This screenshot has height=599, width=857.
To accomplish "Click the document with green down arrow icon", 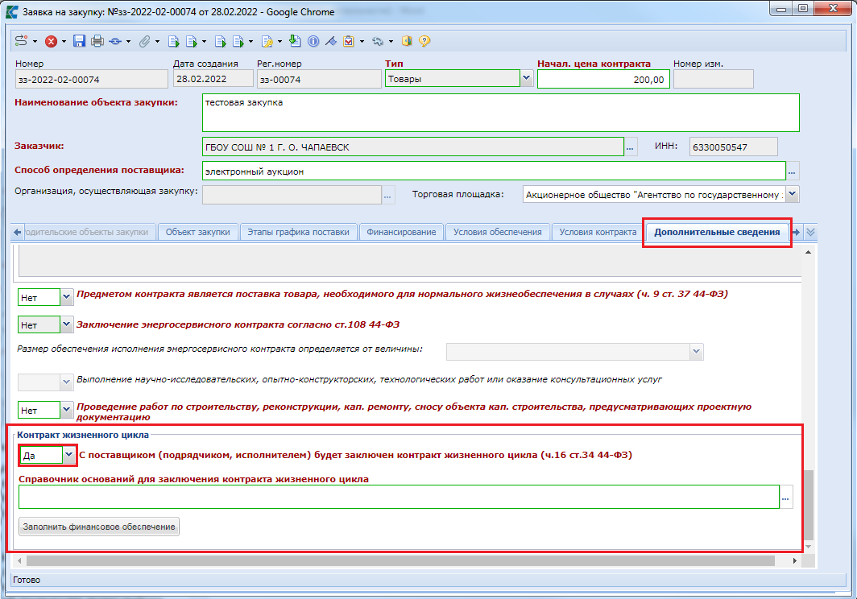I will coord(296,41).
